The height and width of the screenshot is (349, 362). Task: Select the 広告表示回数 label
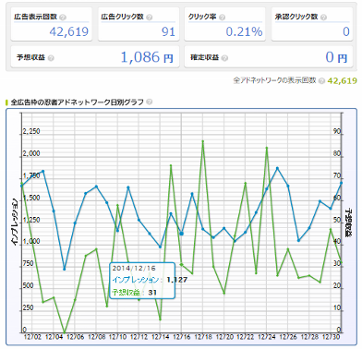tap(35, 17)
